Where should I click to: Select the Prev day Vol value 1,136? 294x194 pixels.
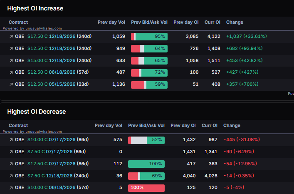click(119, 84)
